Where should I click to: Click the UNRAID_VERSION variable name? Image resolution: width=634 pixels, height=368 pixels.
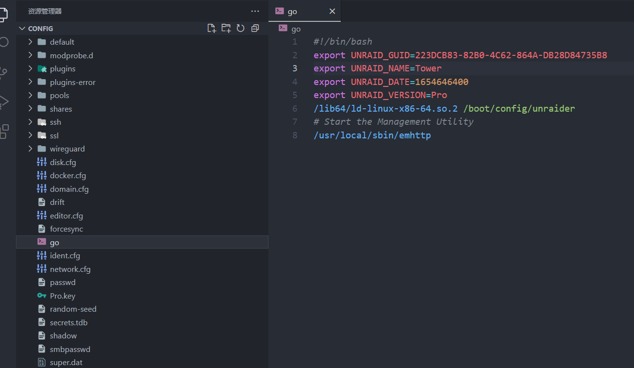388,95
